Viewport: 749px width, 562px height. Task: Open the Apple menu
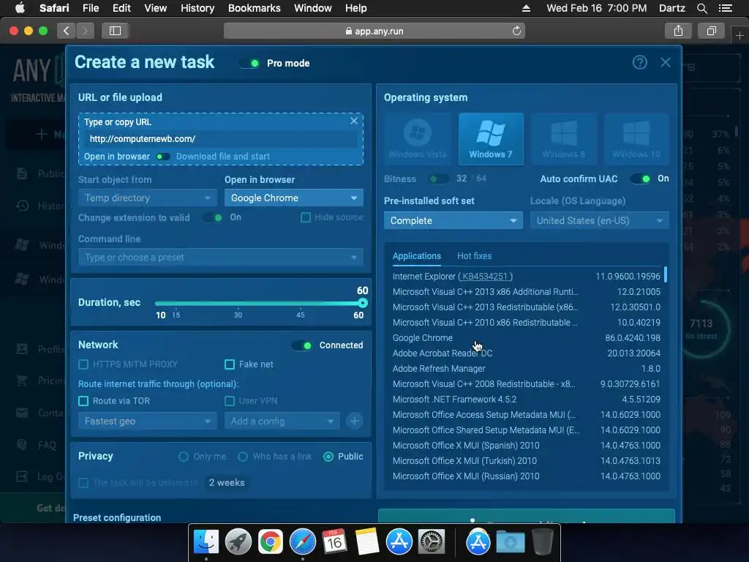pyautogui.click(x=20, y=8)
